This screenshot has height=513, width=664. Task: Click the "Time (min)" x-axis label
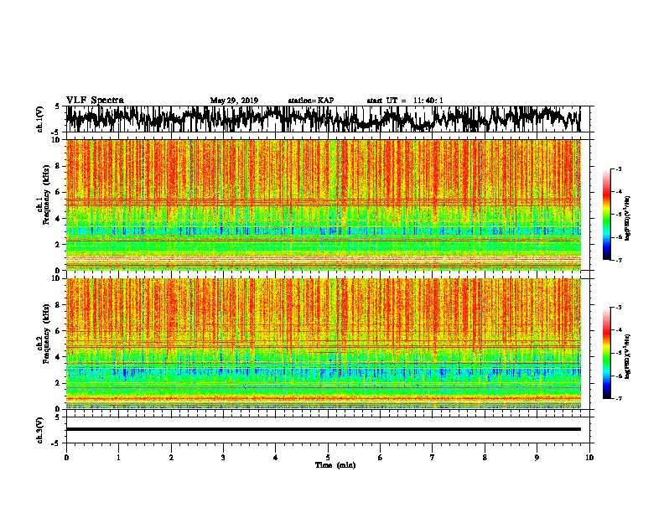335,465
